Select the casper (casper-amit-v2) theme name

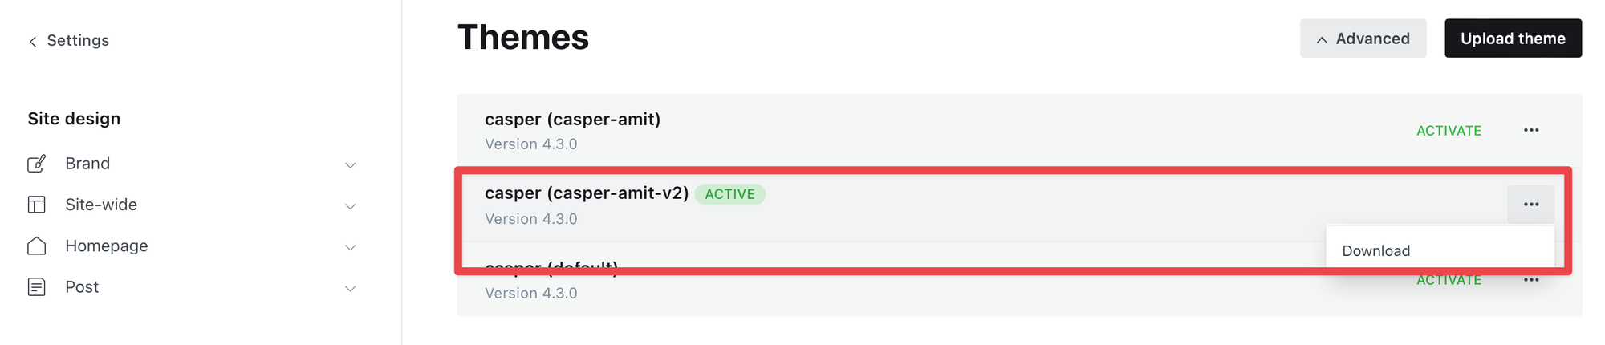tap(587, 193)
